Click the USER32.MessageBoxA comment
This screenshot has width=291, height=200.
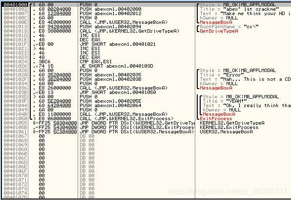click(x=226, y=132)
